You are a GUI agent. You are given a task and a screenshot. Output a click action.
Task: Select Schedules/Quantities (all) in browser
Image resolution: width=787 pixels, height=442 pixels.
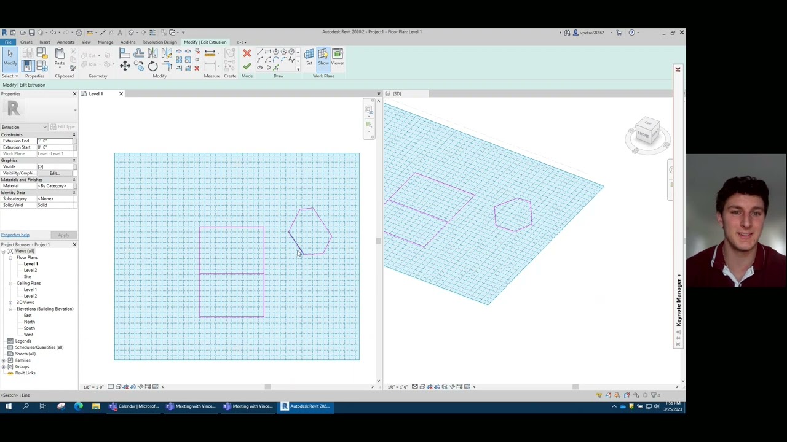click(39, 347)
